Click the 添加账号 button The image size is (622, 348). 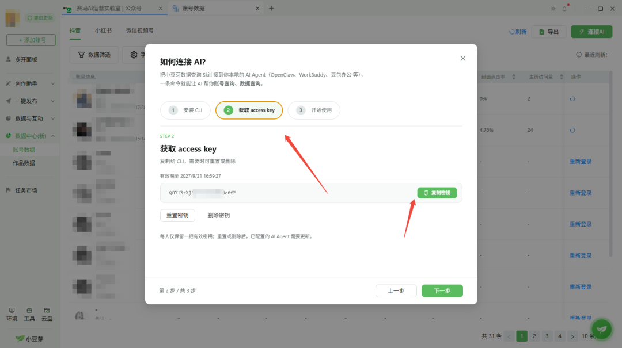[x=31, y=40]
